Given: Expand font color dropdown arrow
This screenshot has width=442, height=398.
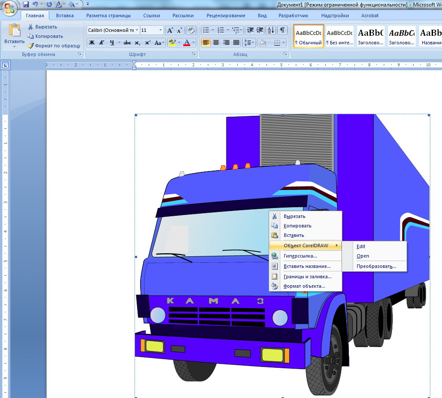Looking at the screenshot, I should 193,43.
